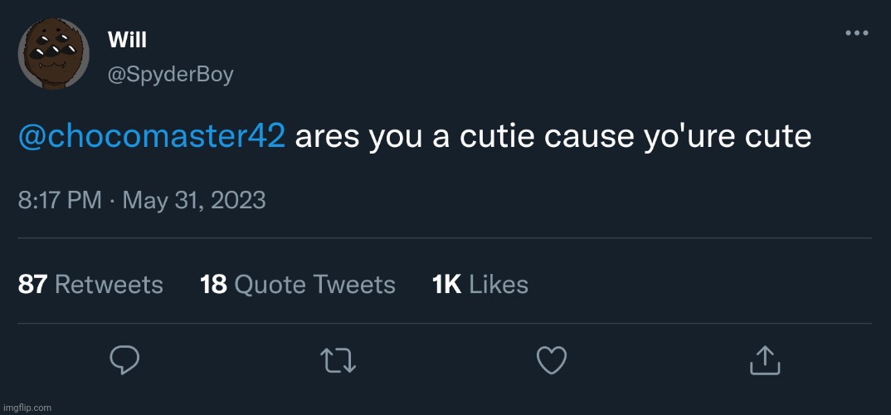Open the @chocomaster42 mention
The image size is (891, 415).
click(x=152, y=136)
